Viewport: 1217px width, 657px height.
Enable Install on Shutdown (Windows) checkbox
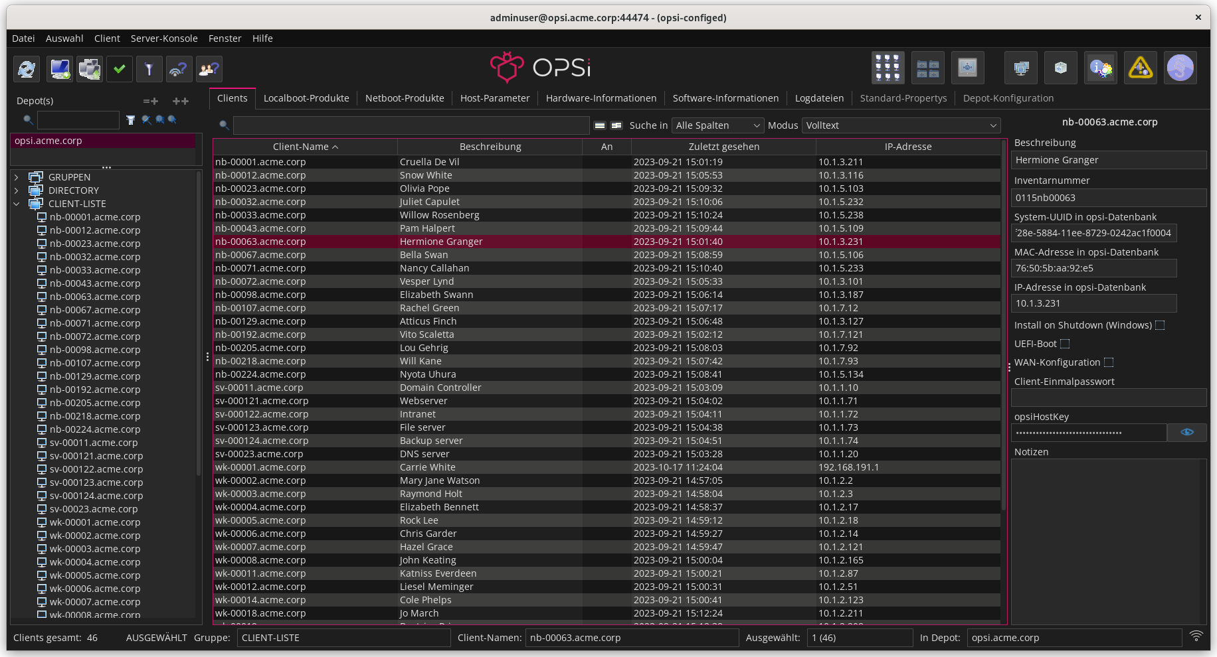(x=1160, y=325)
